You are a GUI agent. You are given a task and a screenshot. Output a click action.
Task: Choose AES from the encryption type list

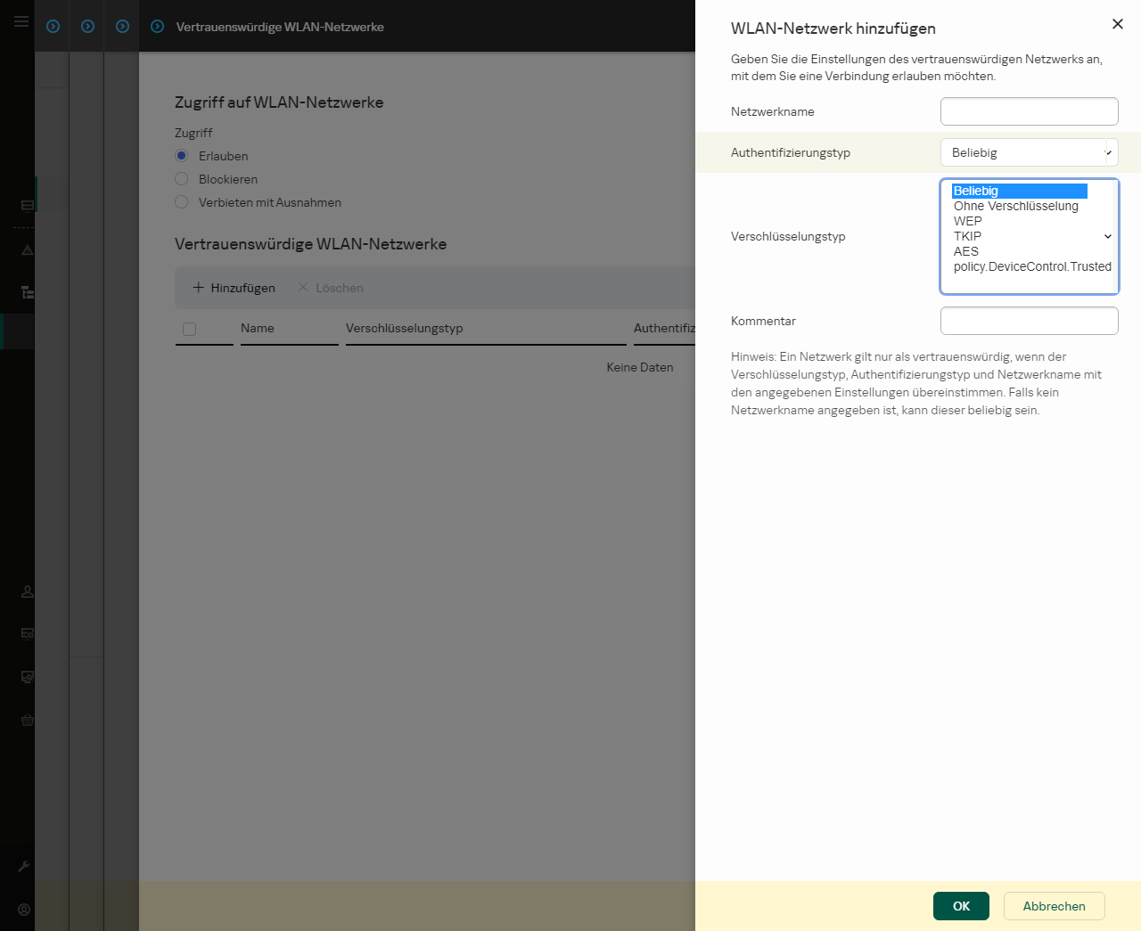[966, 251]
